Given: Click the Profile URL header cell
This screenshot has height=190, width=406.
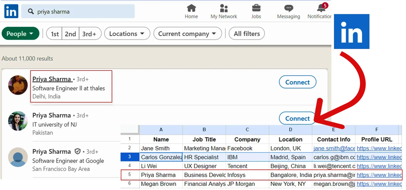Looking at the screenshot, I should [377, 139].
